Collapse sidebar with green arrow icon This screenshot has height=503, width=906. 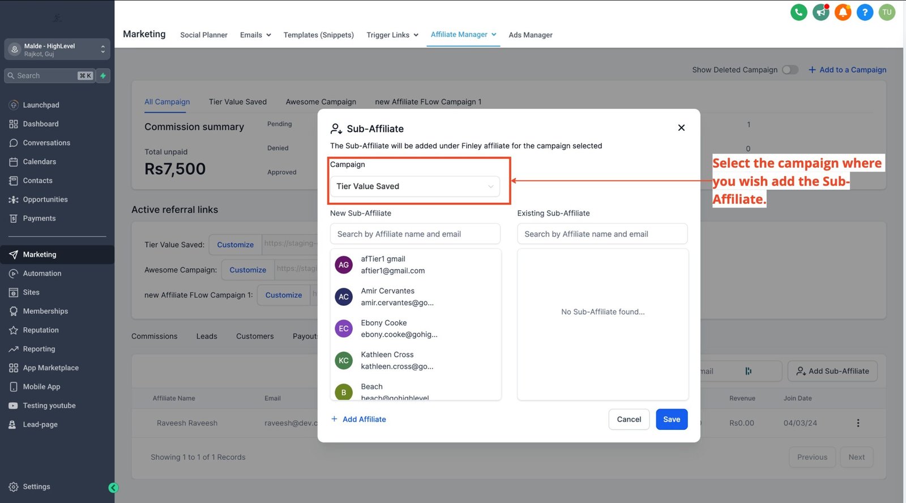[113, 488]
